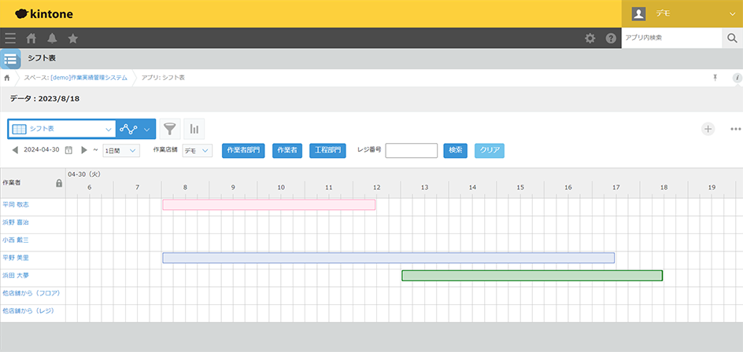This screenshot has height=352, width=743.
Task: Open the notifications bell
Action: tap(52, 38)
